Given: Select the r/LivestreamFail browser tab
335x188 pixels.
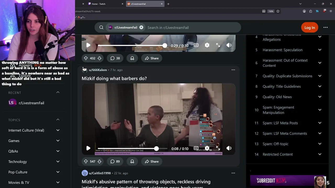Looking at the screenshot, I should click(x=145, y=4).
